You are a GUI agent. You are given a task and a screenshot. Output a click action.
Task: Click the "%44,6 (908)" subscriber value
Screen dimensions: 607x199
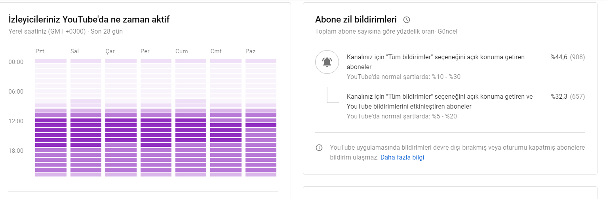(x=567, y=57)
